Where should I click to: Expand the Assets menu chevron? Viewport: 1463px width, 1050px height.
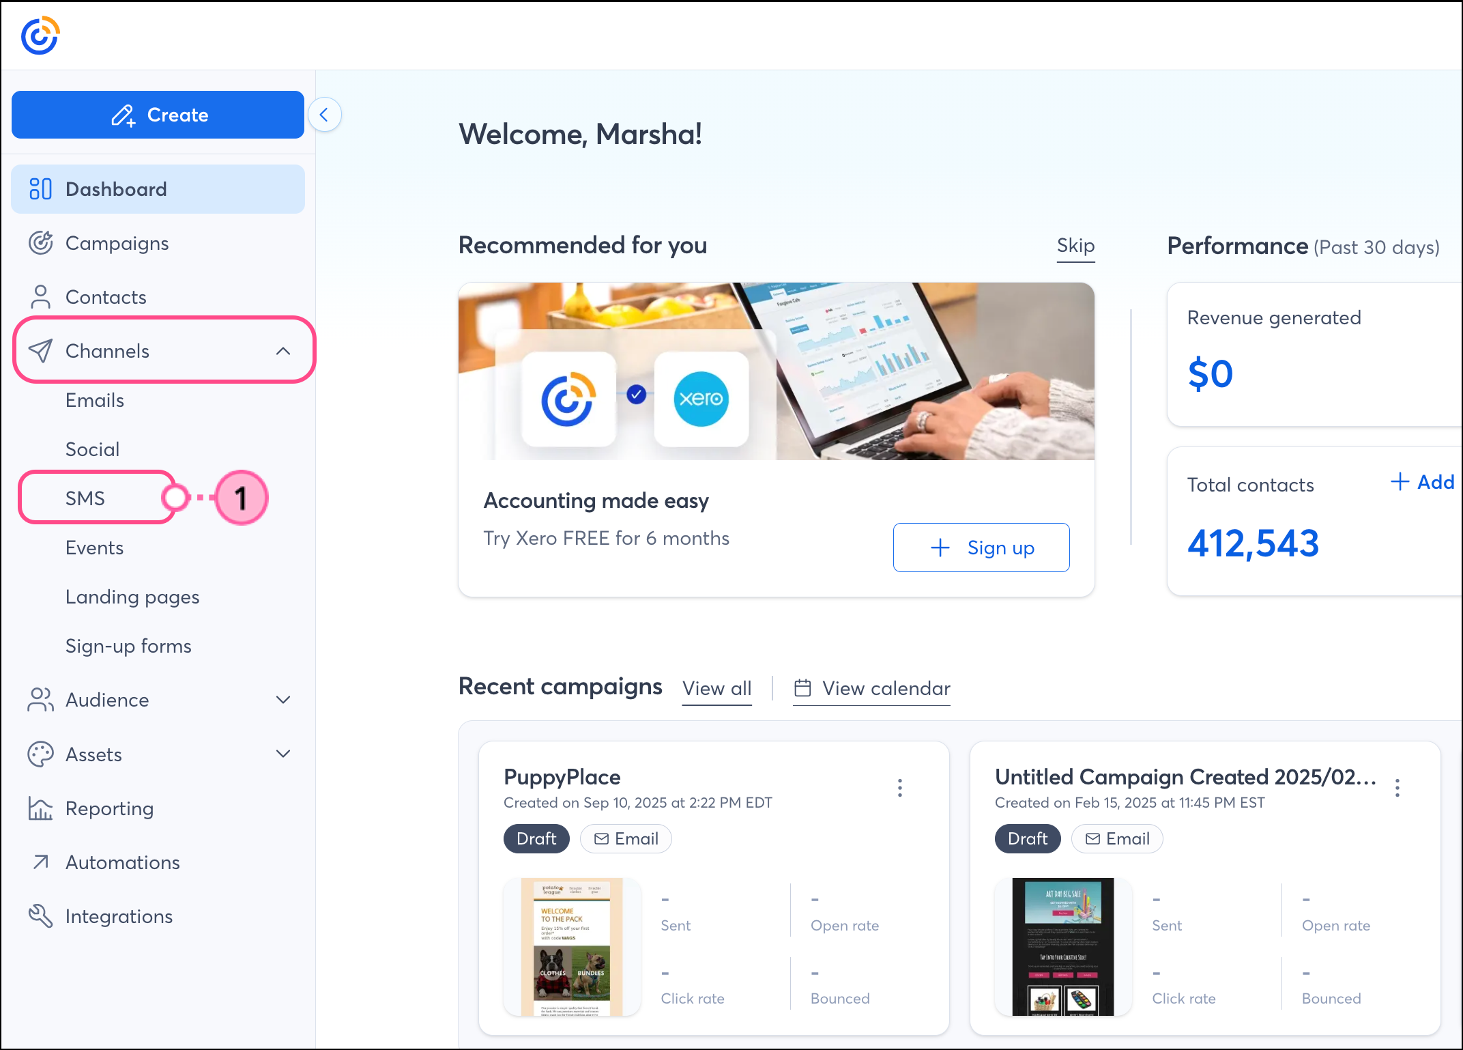(283, 754)
